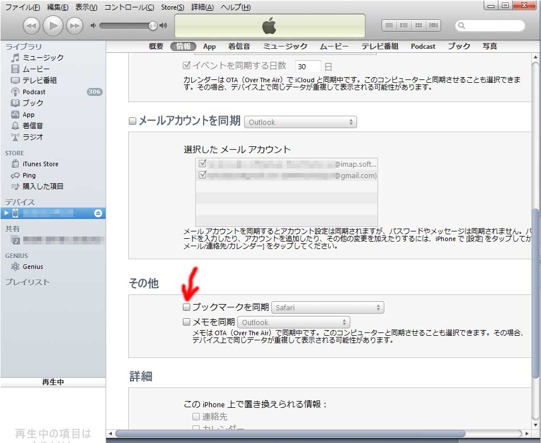Image resolution: width=541 pixels, height=443 pixels.
Task: Open テレビ番組 in the library sidebar
Action: coord(39,81)
